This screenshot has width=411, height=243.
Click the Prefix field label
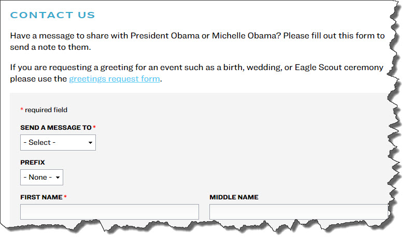[x=33, y=163]
